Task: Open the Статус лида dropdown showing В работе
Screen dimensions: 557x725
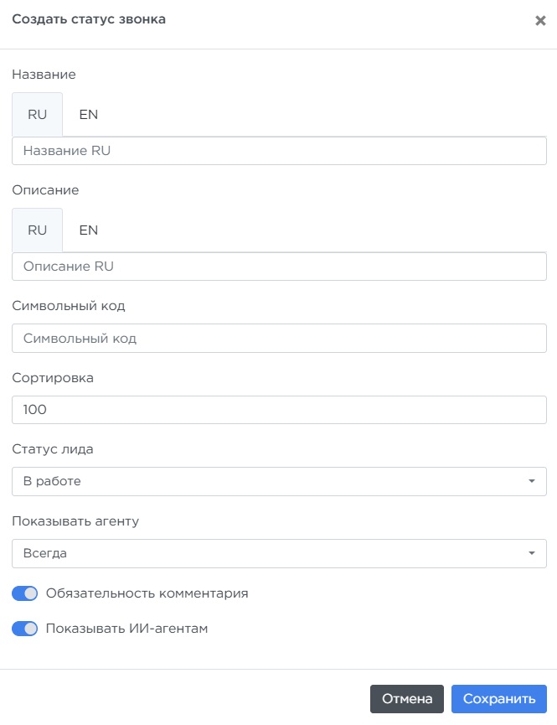Action: pos(268,482)
